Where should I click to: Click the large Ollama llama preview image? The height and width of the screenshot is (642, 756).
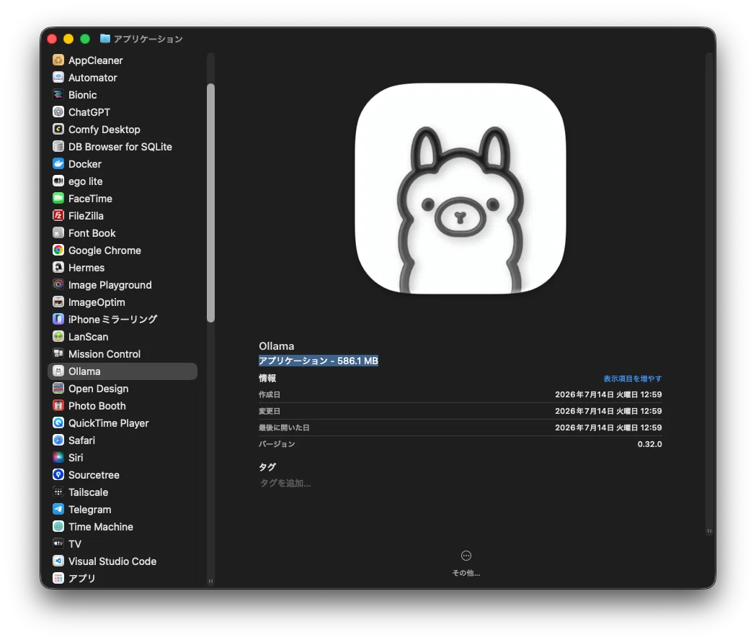click(461, 189)
